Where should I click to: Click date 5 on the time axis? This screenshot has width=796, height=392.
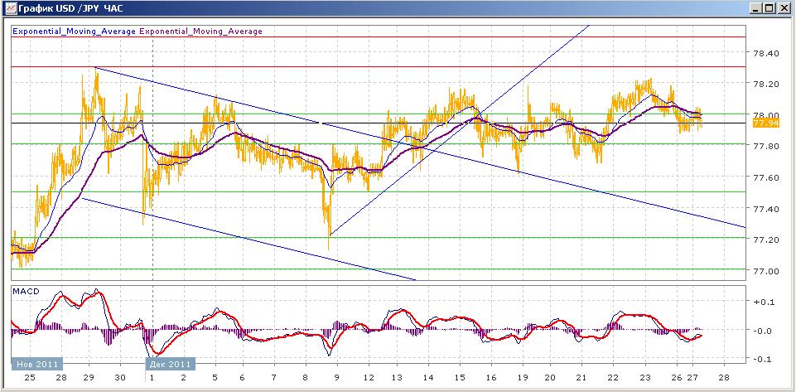click(x=215, y=378)
